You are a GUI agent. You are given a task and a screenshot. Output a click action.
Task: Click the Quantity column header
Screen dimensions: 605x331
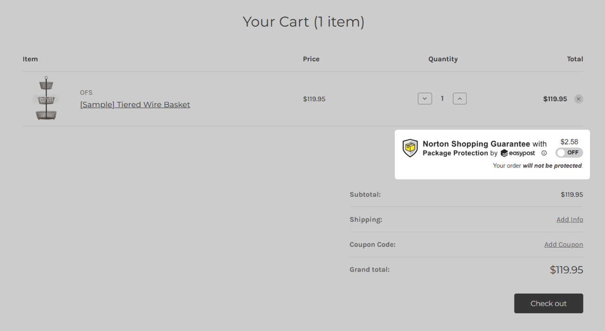point(443,59)
